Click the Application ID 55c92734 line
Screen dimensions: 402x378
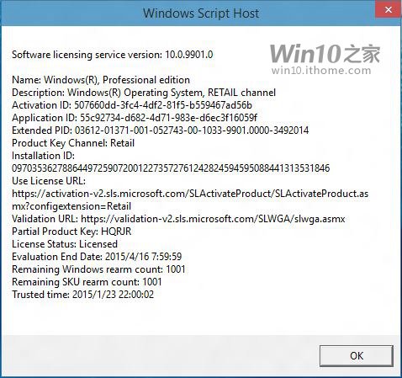pos(135,118)
